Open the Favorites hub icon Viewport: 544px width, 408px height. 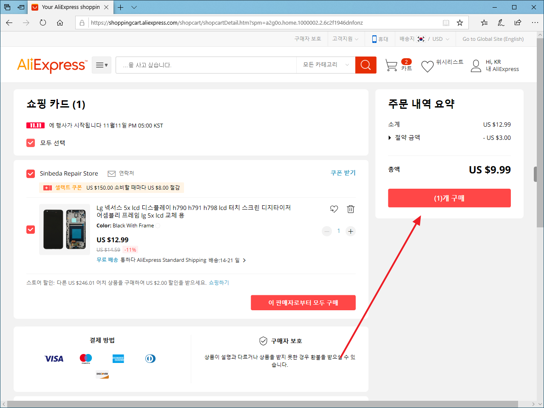pos(484,23)
